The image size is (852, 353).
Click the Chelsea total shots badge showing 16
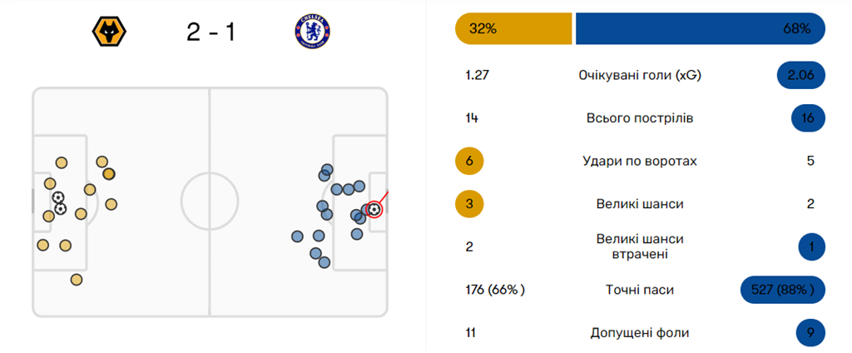pos(807,118)
